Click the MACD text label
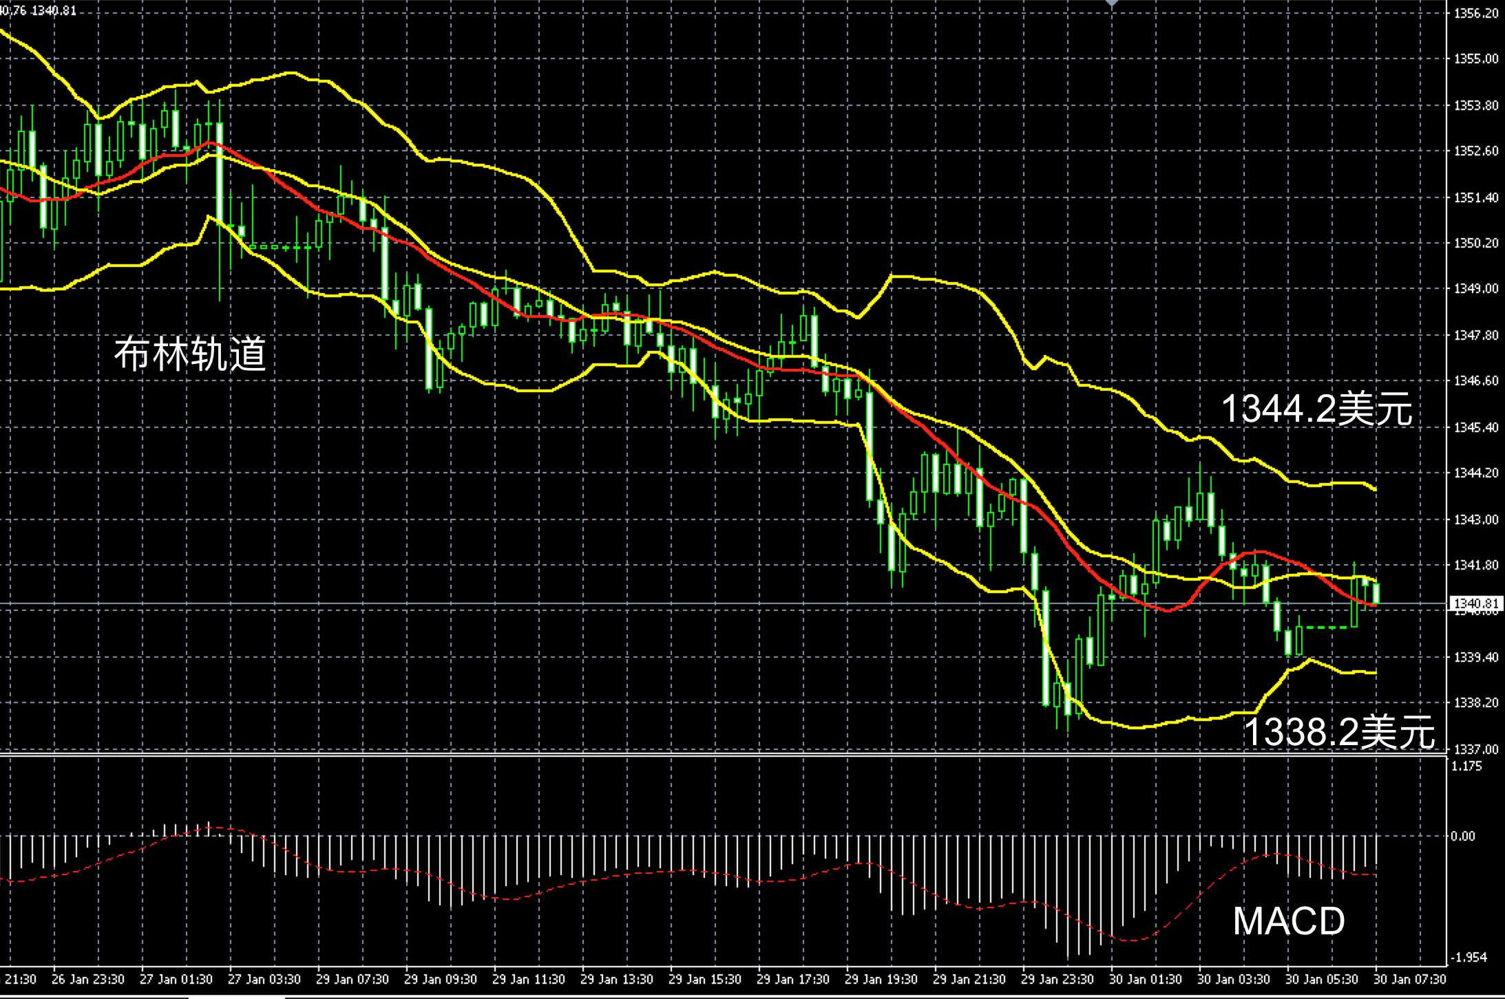This screenshot has width=1505, height=999. [1288, 921]
